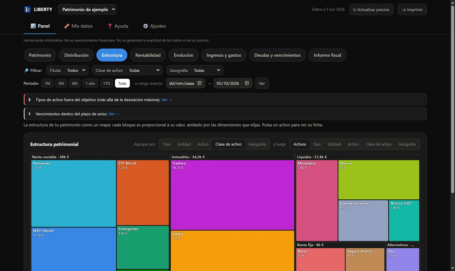The image size is (455, 271).
Task: Set period to 3M
Action: pos(61,83)
